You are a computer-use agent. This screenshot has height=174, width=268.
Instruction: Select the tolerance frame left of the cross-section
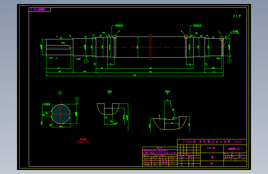[47, 104]
